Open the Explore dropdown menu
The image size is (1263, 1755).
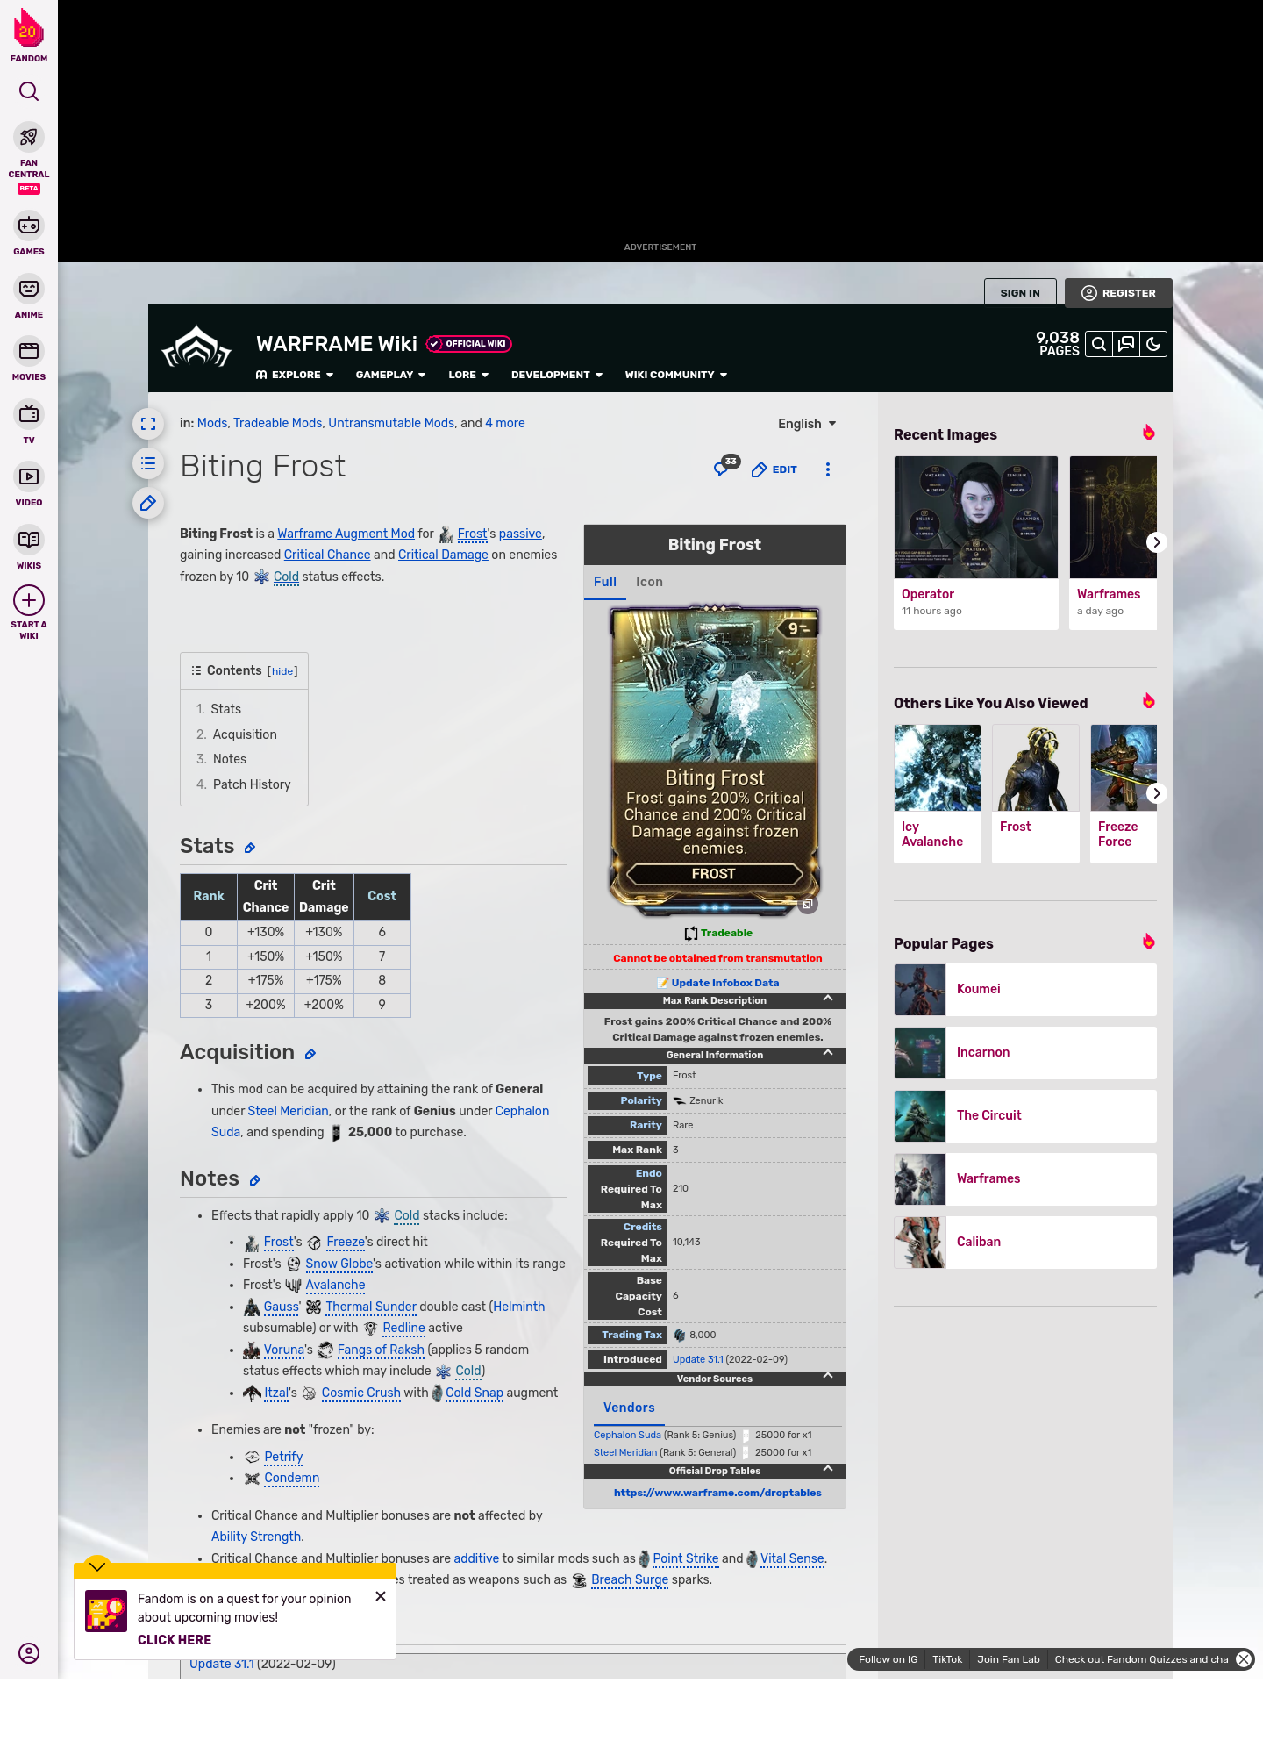click(295, 375)
